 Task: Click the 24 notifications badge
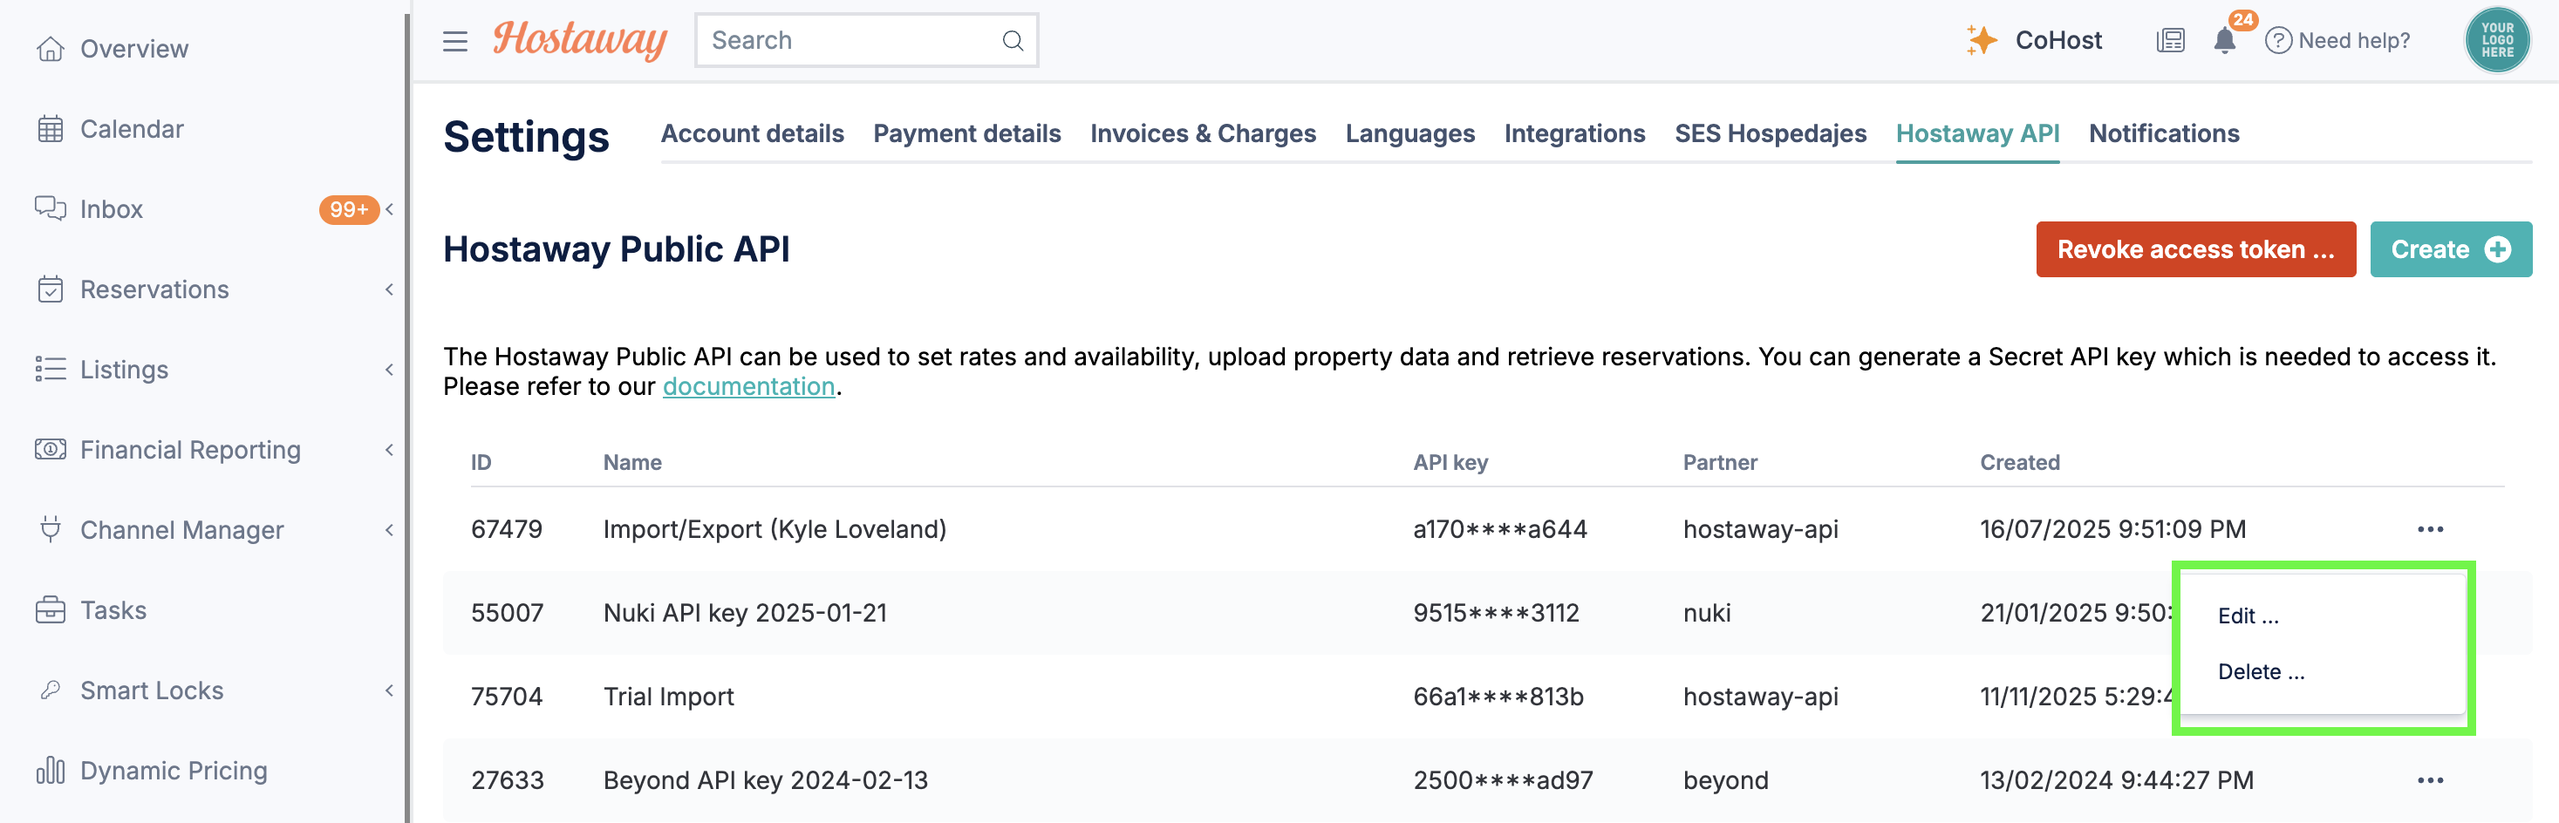pos(2242,20)
